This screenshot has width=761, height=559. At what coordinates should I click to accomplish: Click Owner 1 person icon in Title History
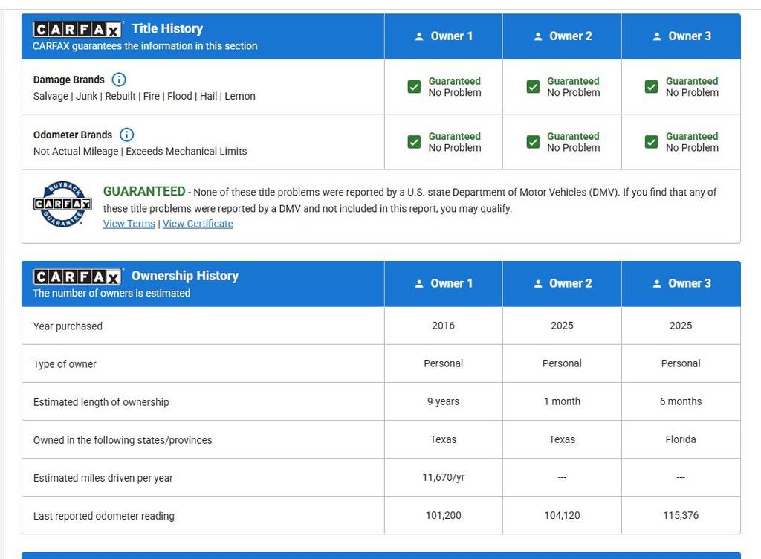click(419, 36)
